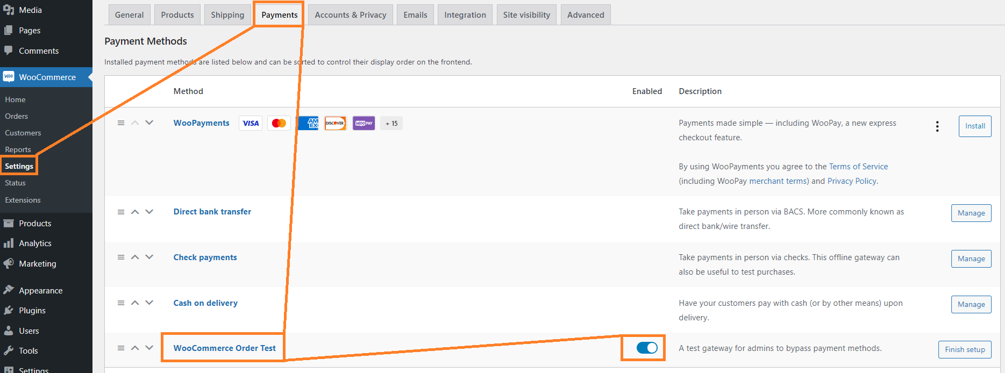Open the Terms of Service link

(858, 167)
